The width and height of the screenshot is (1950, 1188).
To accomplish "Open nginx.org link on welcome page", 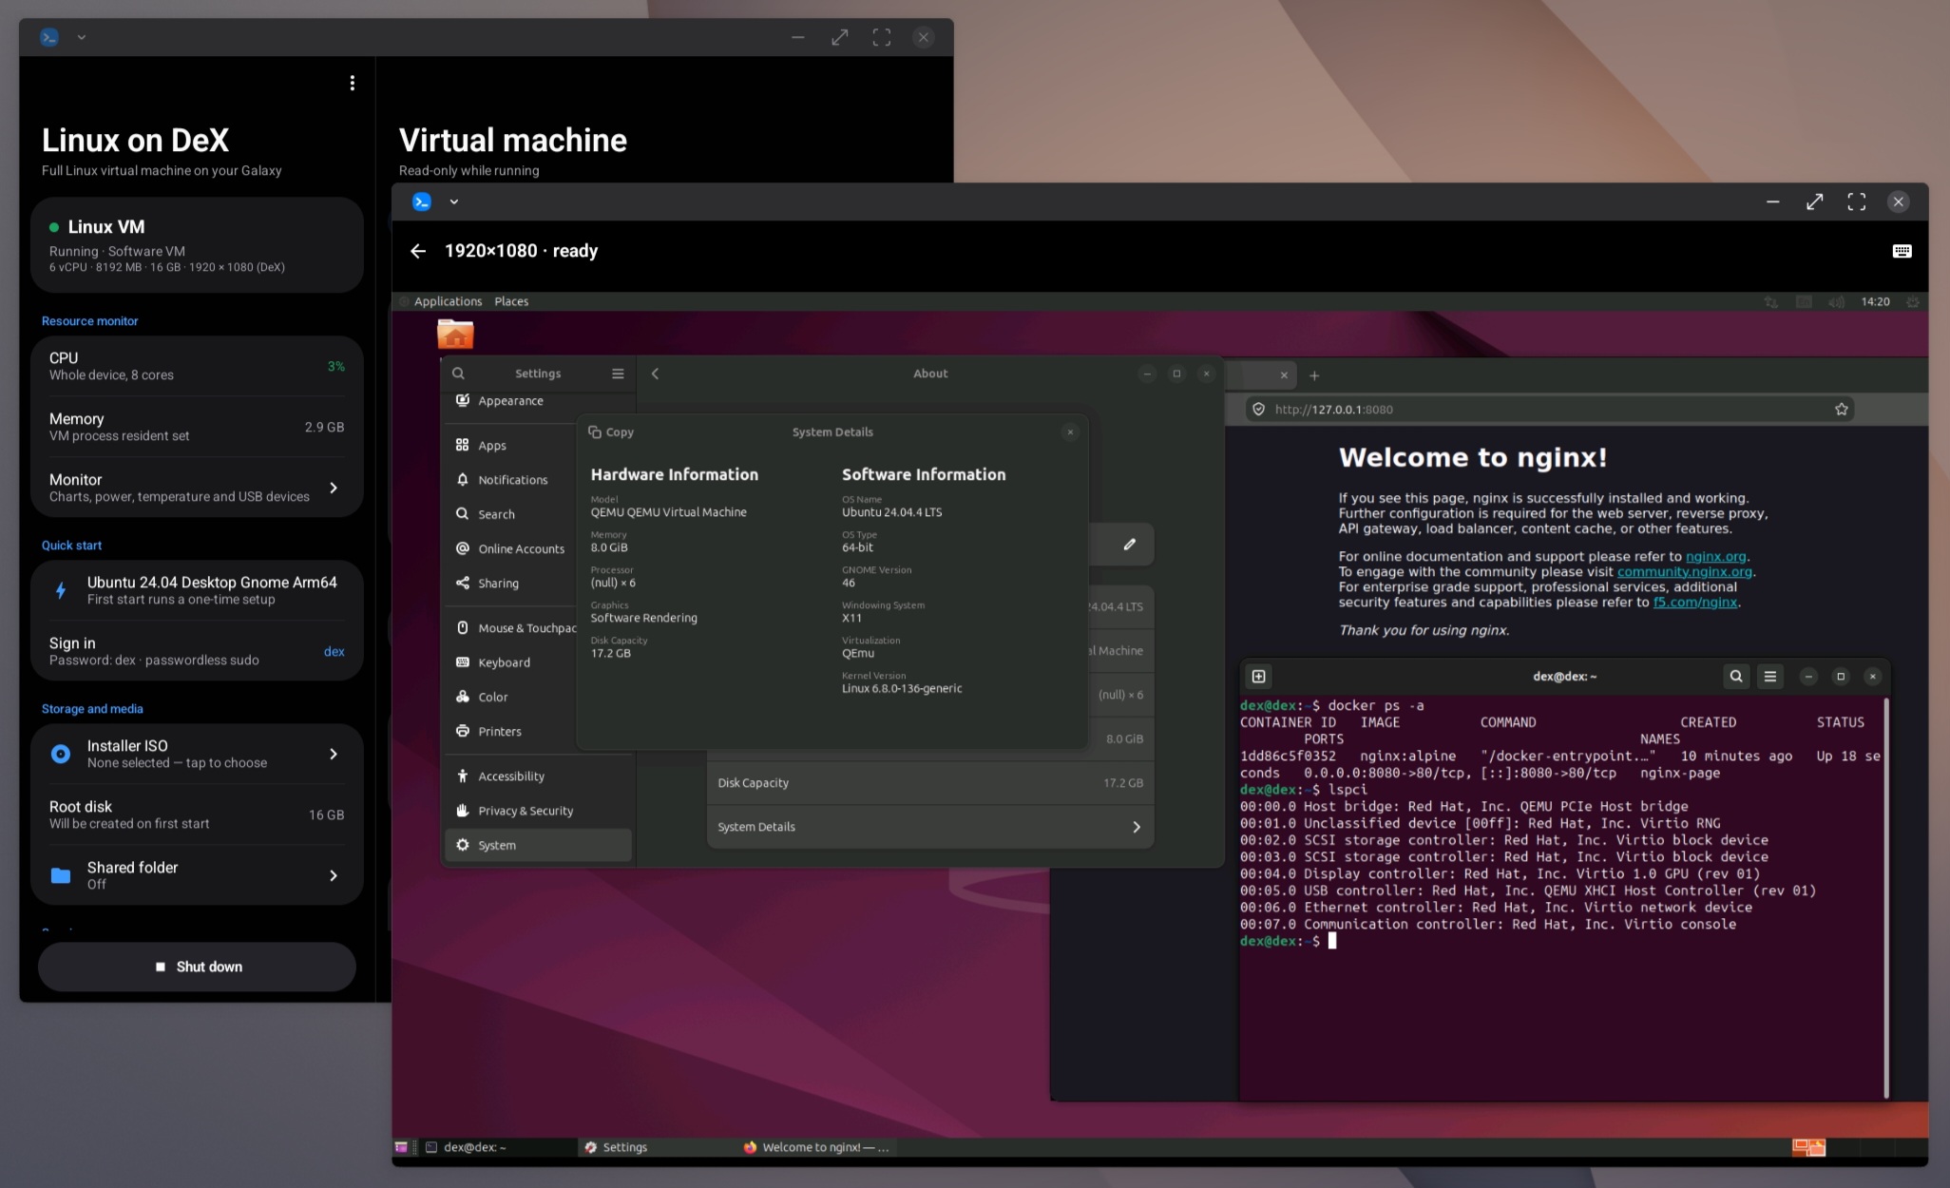I will coord(1715,556).
